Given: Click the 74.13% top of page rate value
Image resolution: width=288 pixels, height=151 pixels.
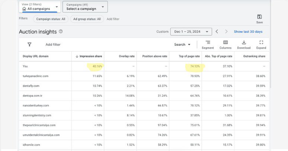Looking at the screenshot, I should point(195,66).
